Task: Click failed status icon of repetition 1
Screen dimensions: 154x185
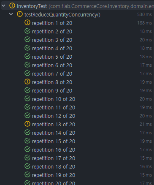Action: [x=27, y=22]
